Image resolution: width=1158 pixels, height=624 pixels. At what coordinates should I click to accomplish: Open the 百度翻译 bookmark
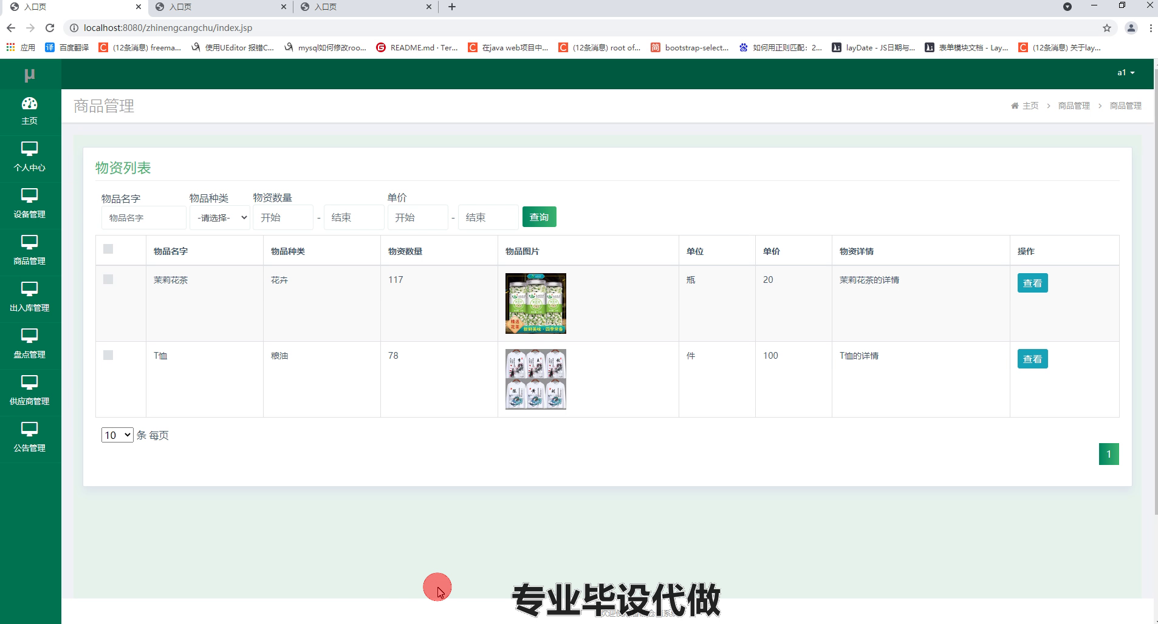click(67, 47)
